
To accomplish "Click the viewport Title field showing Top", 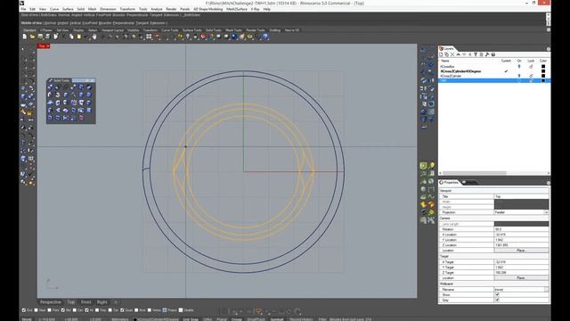I will 521,196.
